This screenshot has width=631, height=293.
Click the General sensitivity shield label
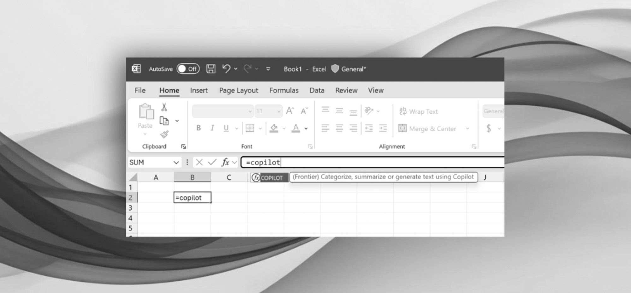coord(349,69)
